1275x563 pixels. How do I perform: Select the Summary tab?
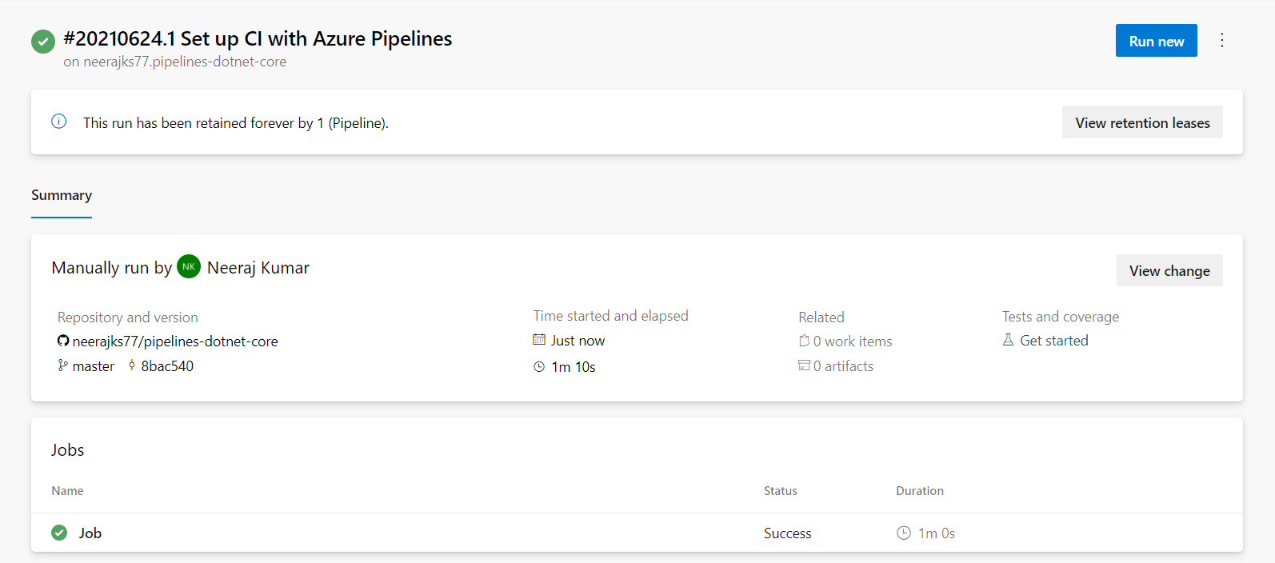(62, 195)
